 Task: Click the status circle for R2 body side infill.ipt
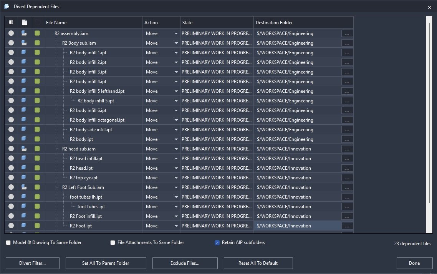(11, 129)
